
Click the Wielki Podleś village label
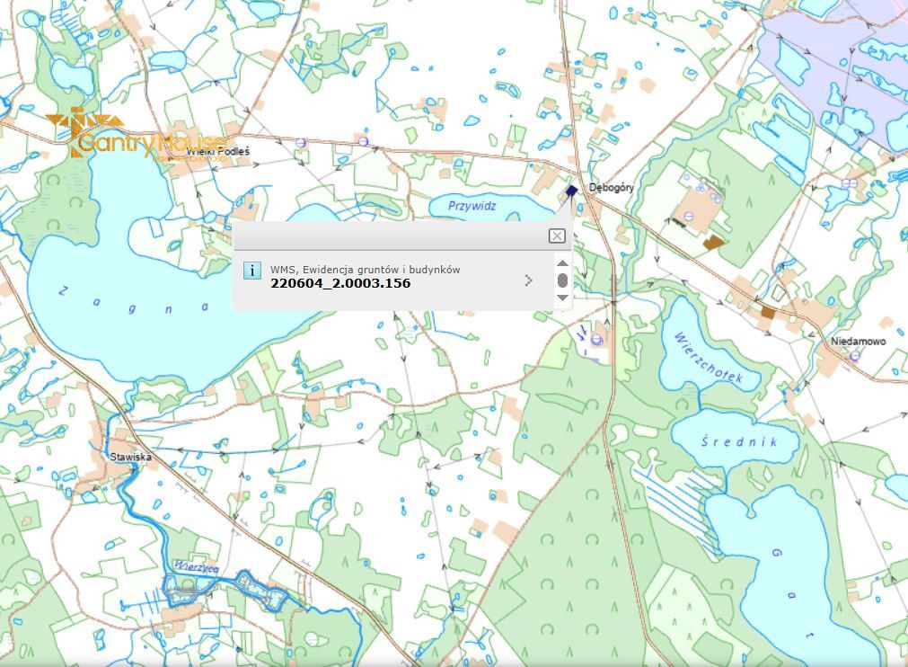[218, 152]
